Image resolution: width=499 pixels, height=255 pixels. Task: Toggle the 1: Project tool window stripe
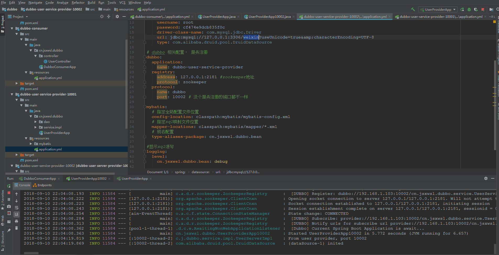(3, 24)
